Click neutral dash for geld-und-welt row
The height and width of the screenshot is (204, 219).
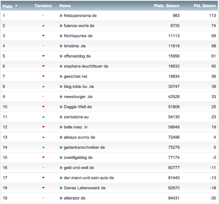tap(43, 168)
